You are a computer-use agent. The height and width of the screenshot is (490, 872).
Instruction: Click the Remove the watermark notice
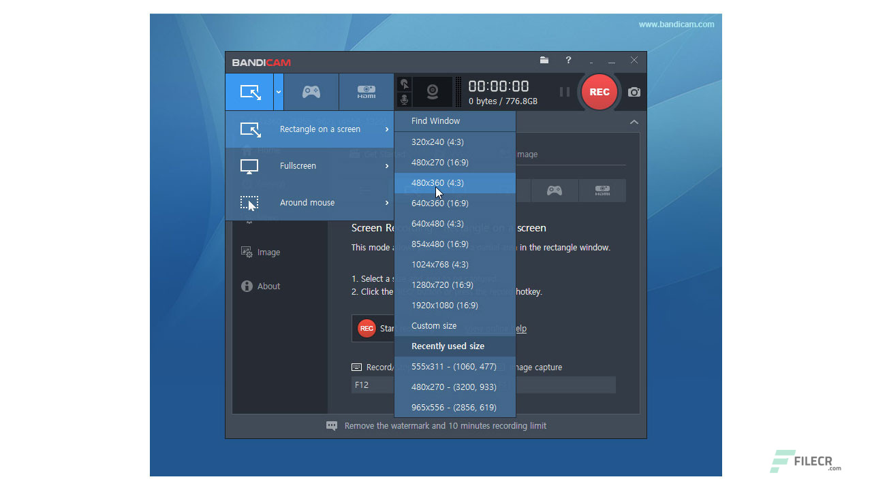(x=436, y=426)
